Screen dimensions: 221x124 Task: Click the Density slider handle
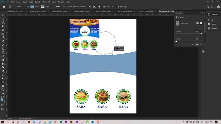202,34
